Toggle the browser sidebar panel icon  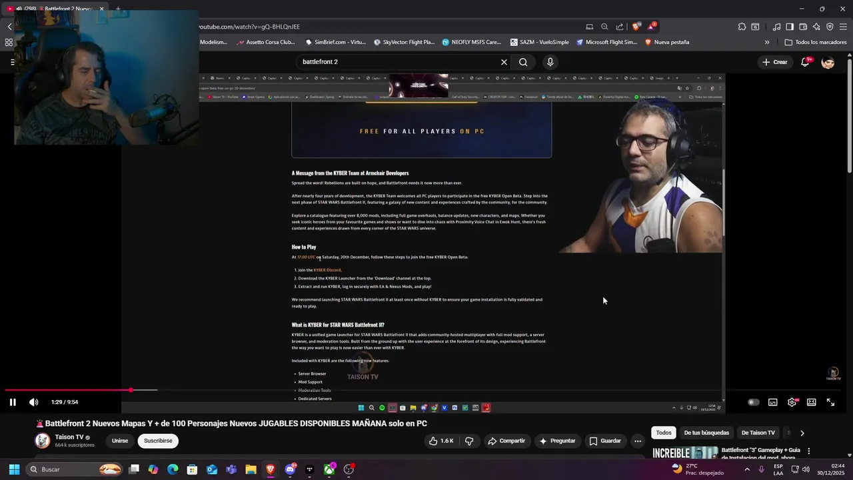[x=790, y=27]
